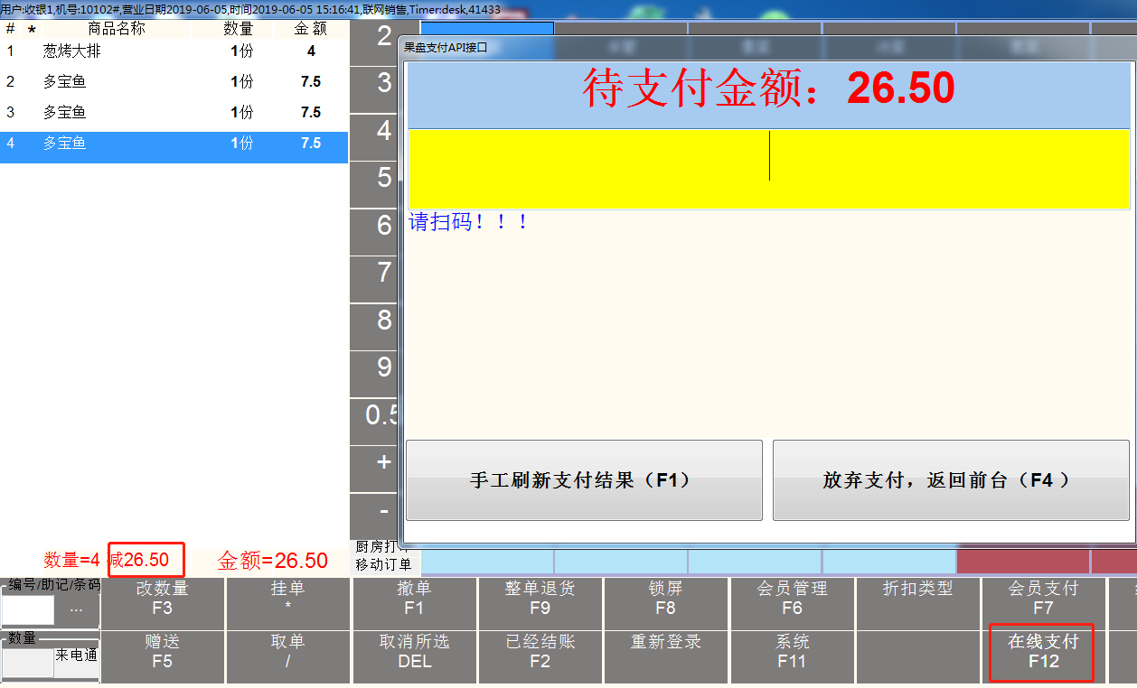Click the 数量 column header

click(x=239, y=29)
